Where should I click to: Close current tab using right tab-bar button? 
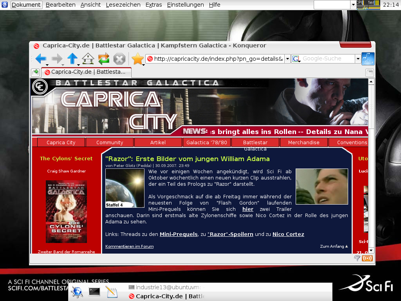tap(370, 73)
